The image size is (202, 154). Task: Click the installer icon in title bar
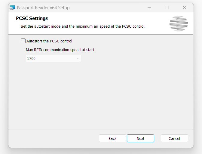[12, 8]
